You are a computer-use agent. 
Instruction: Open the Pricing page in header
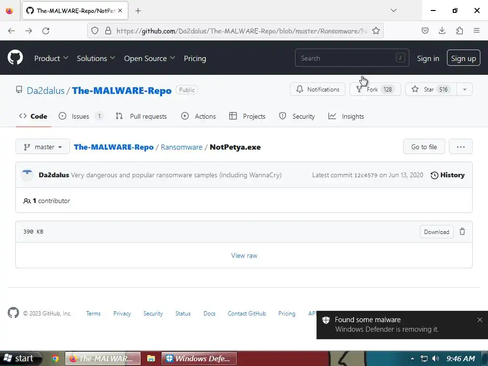pos(195,58)
